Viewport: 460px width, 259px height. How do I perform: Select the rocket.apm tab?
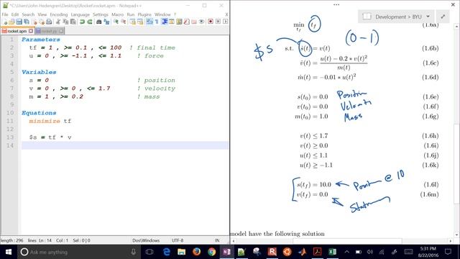coord(17,31)
